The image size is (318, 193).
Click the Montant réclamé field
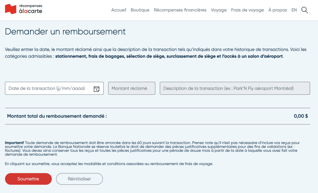coord(131,88)
